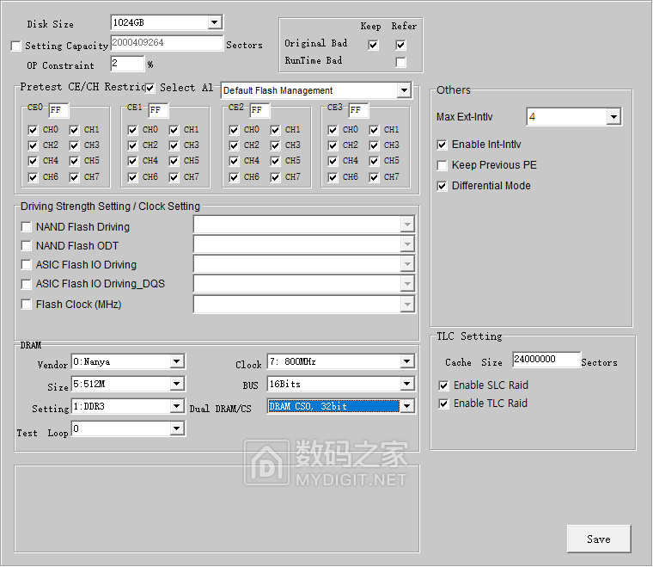This screenshot has width=653, height=567.
Task: Enable Flash Clock (MHz) checkbox
Action: tap(27, 305)
